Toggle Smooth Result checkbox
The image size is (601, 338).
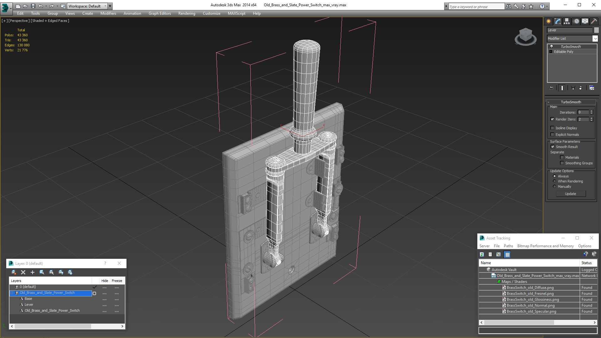tap(552, 146)
